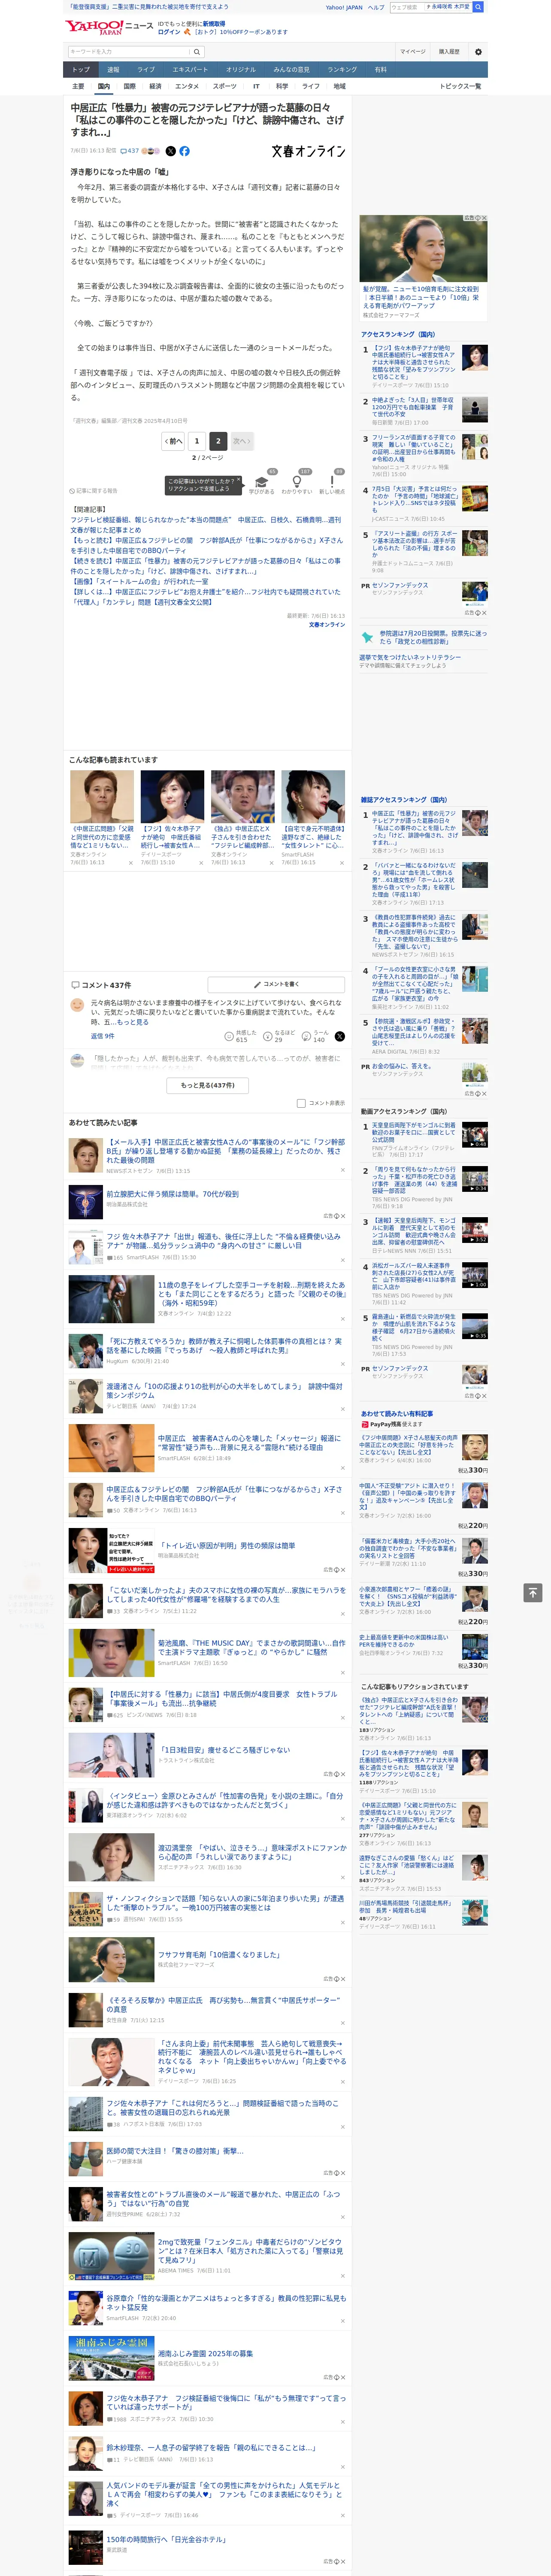This screenshot has width=551, height=2576.
Task: Select the エンタメ category tab
Action: point(187,86)
